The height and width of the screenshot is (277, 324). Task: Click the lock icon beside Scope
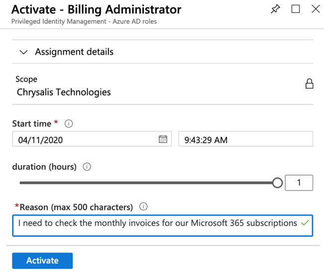309,84
